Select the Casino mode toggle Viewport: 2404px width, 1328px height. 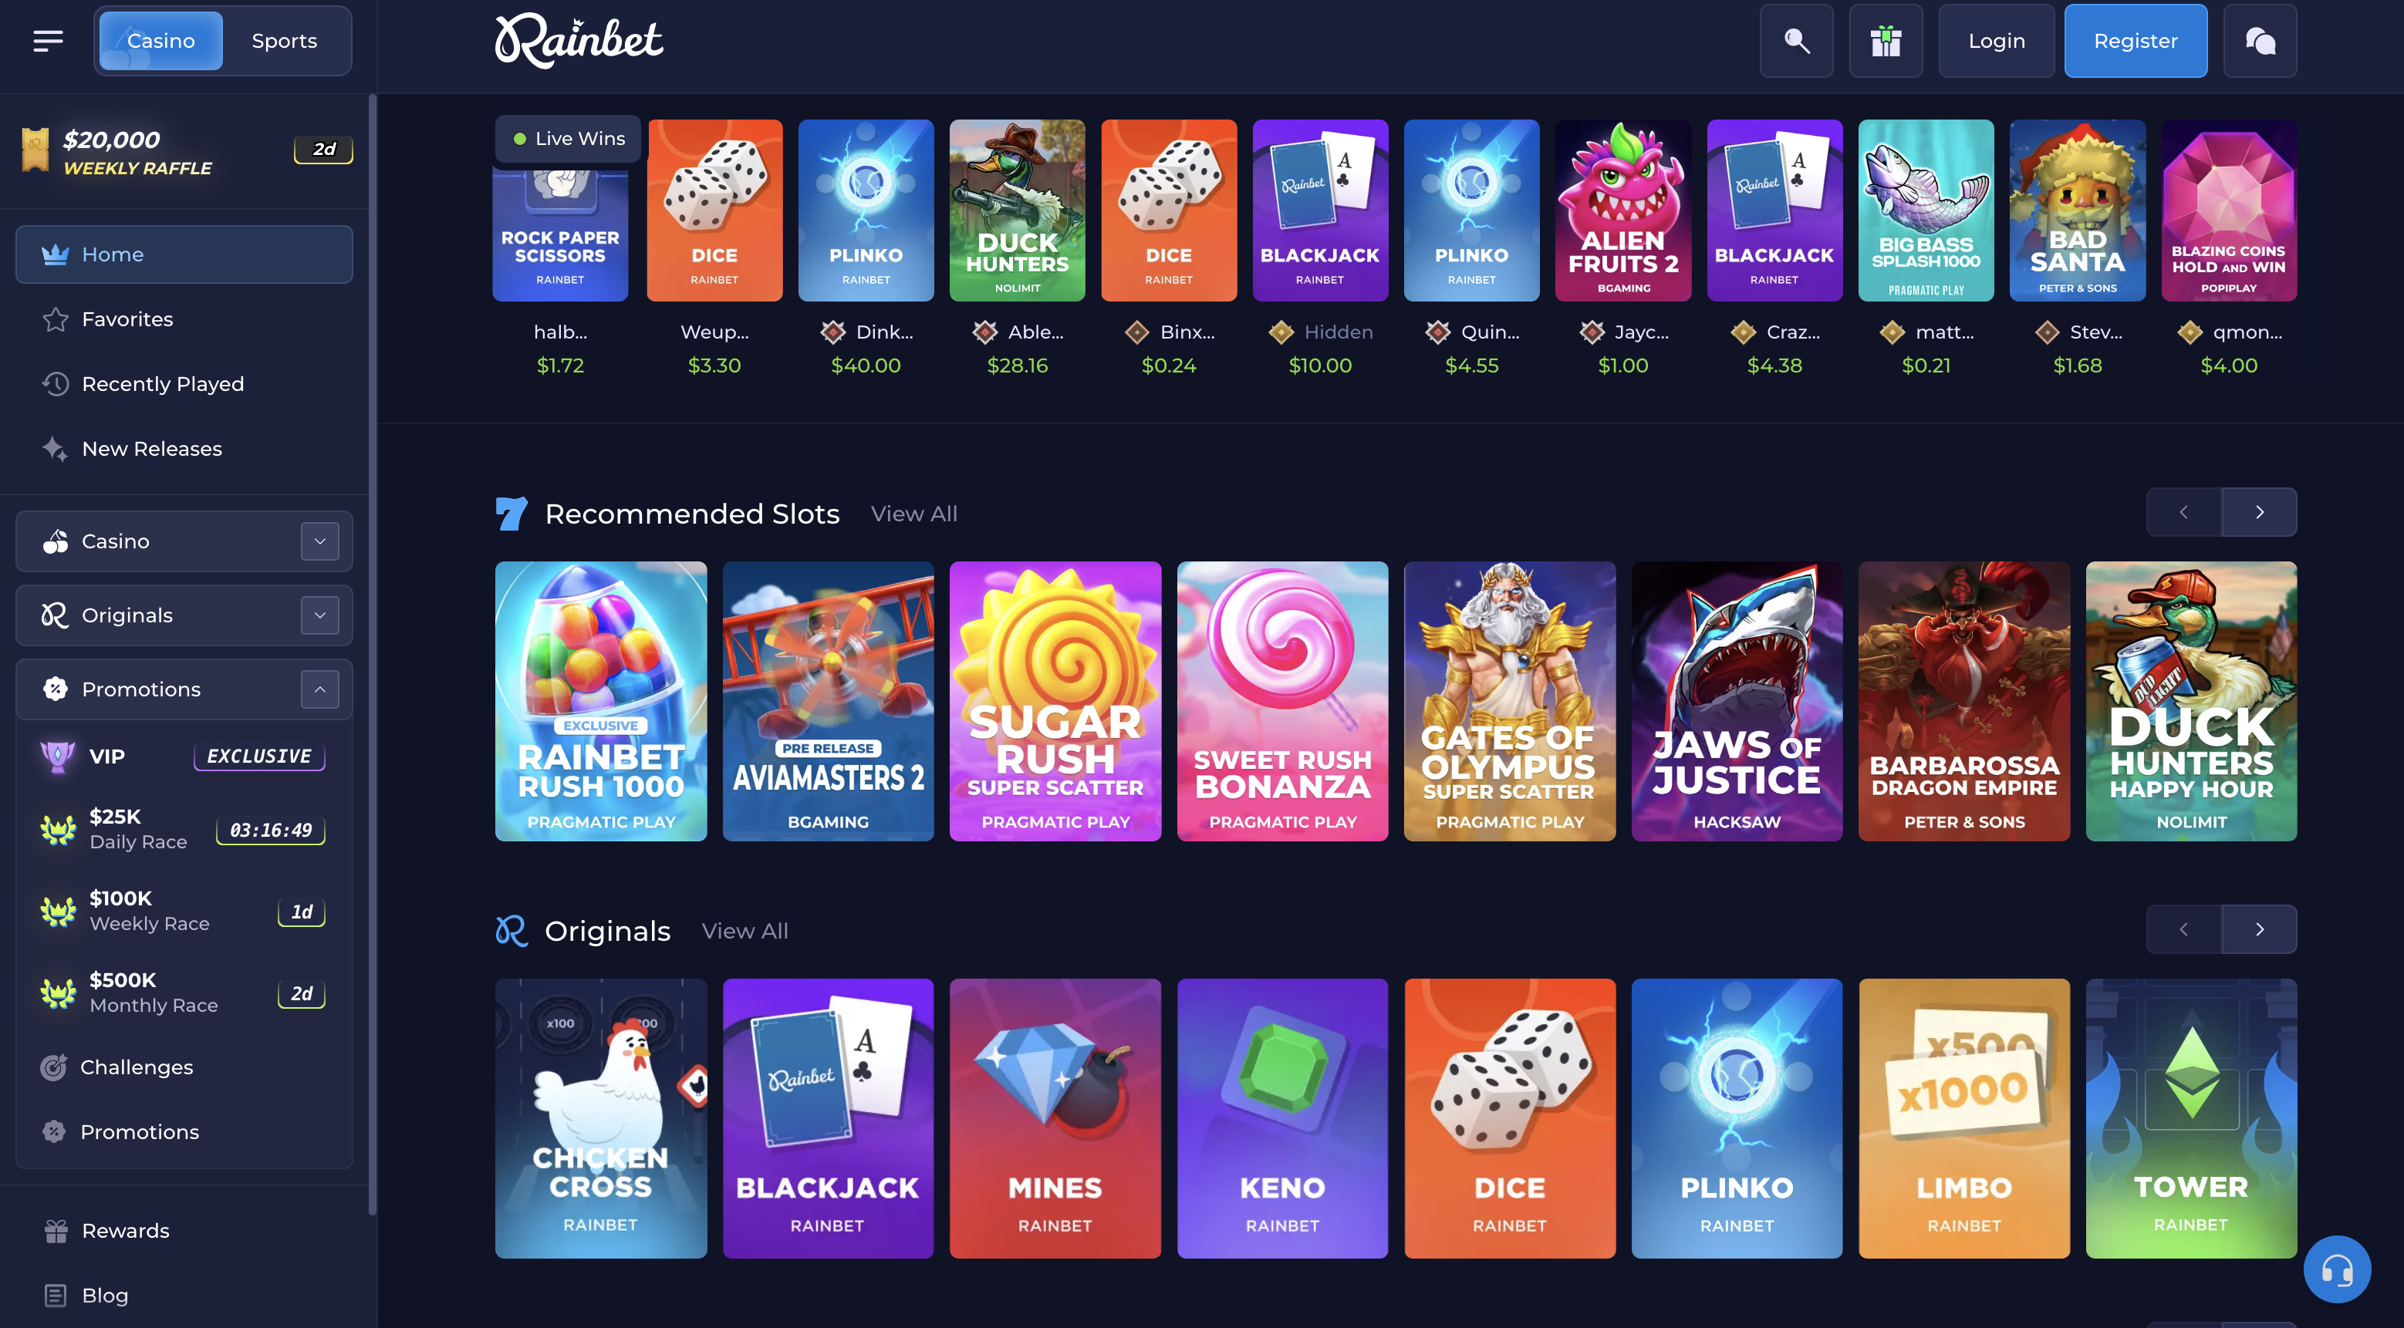(160, 41)
